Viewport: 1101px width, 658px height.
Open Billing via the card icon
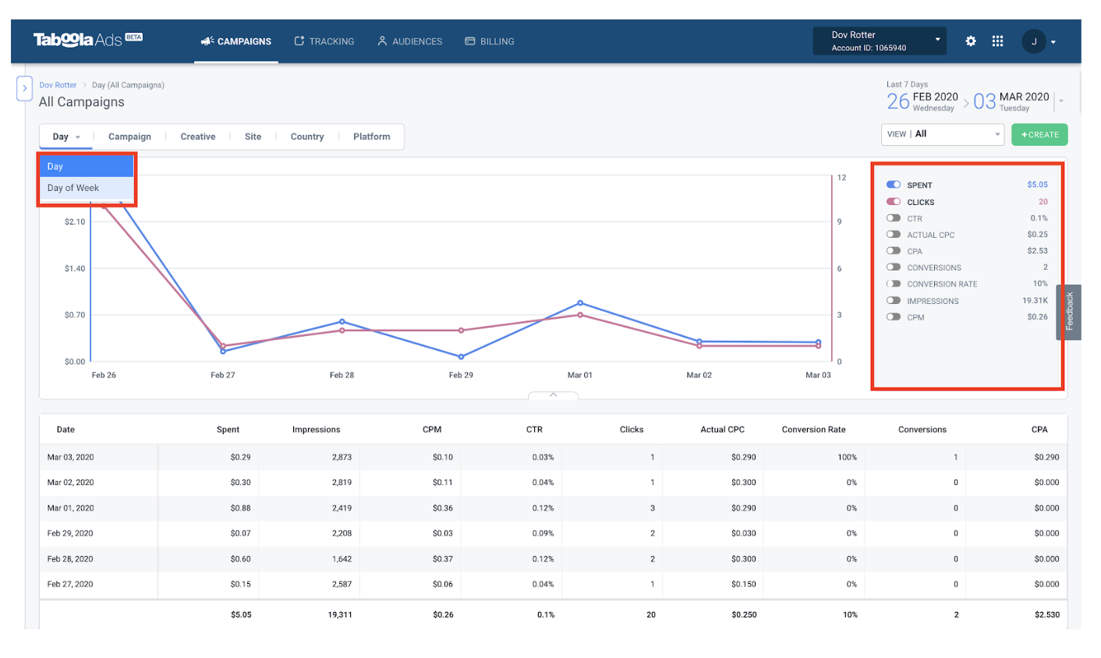tap(469, 41)
